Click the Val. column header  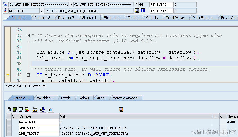pyautogui.click(x=136, y=116)
